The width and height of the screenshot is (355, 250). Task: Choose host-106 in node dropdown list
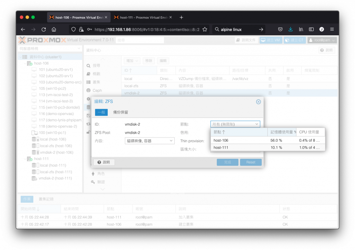(268, 140)
